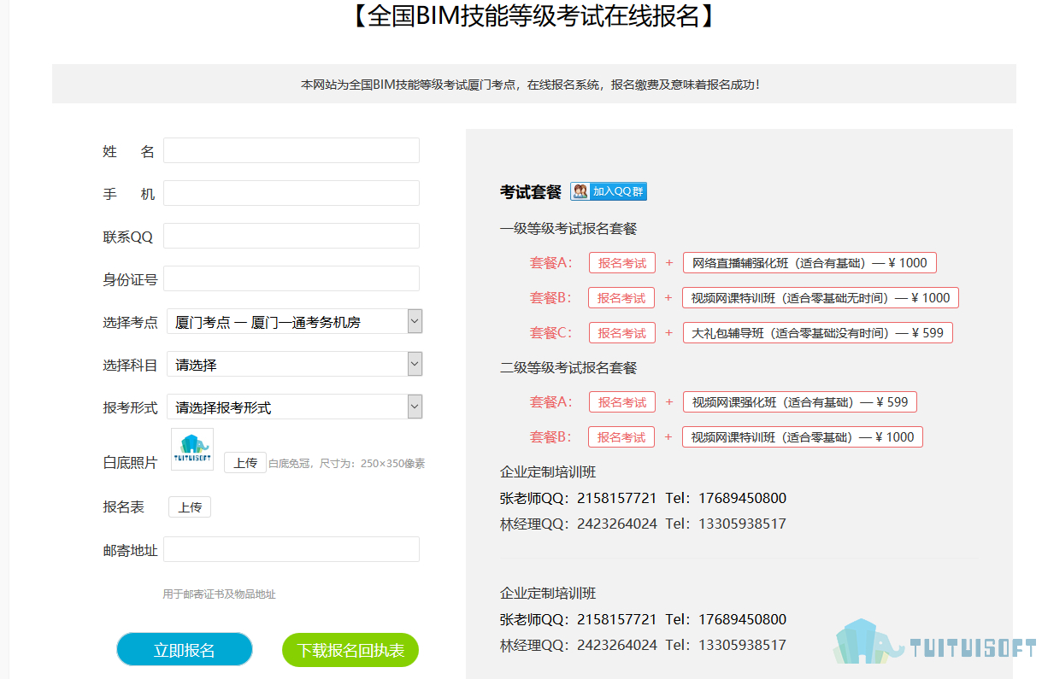This screenshot has width=1042, height=679.
Task: Select 视频网课特训班（适合零基础）¥1000 level-two package
Action: (x=803, y=437)
